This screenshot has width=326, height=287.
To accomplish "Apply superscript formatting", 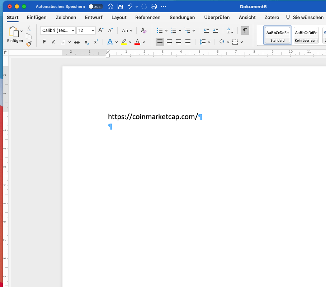I will click(x=96, y=42).
